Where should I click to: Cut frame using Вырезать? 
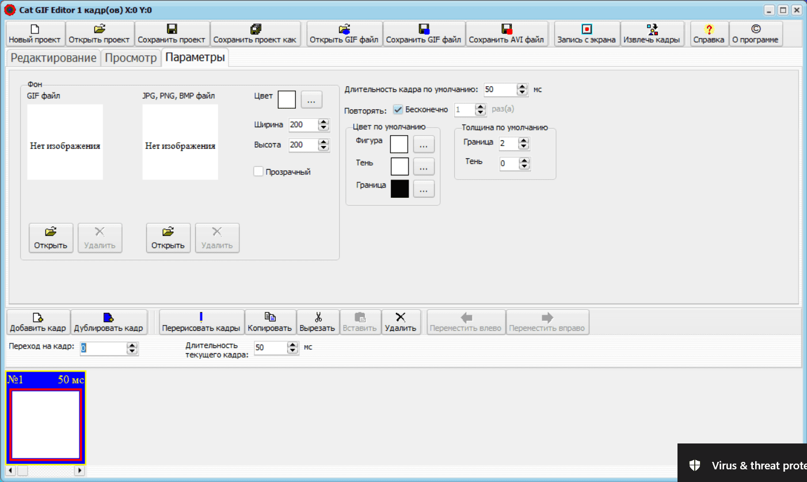coord(317,322)
